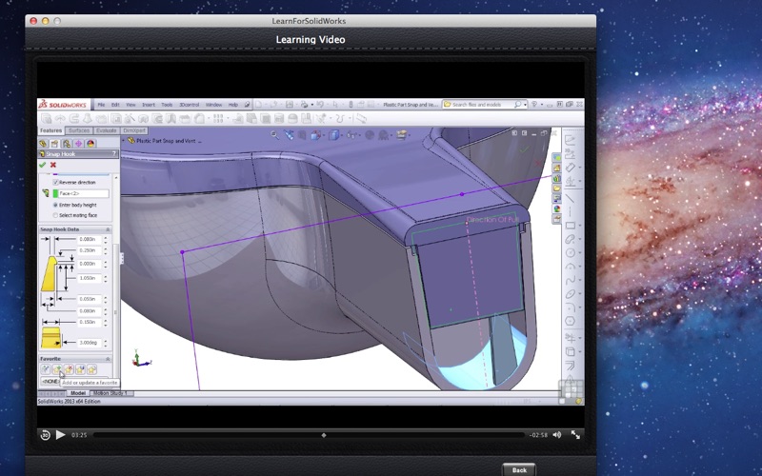762x476 pixels.
Task: Open the Hide/Show Items glasses dropdown
Action: point(352,135)
